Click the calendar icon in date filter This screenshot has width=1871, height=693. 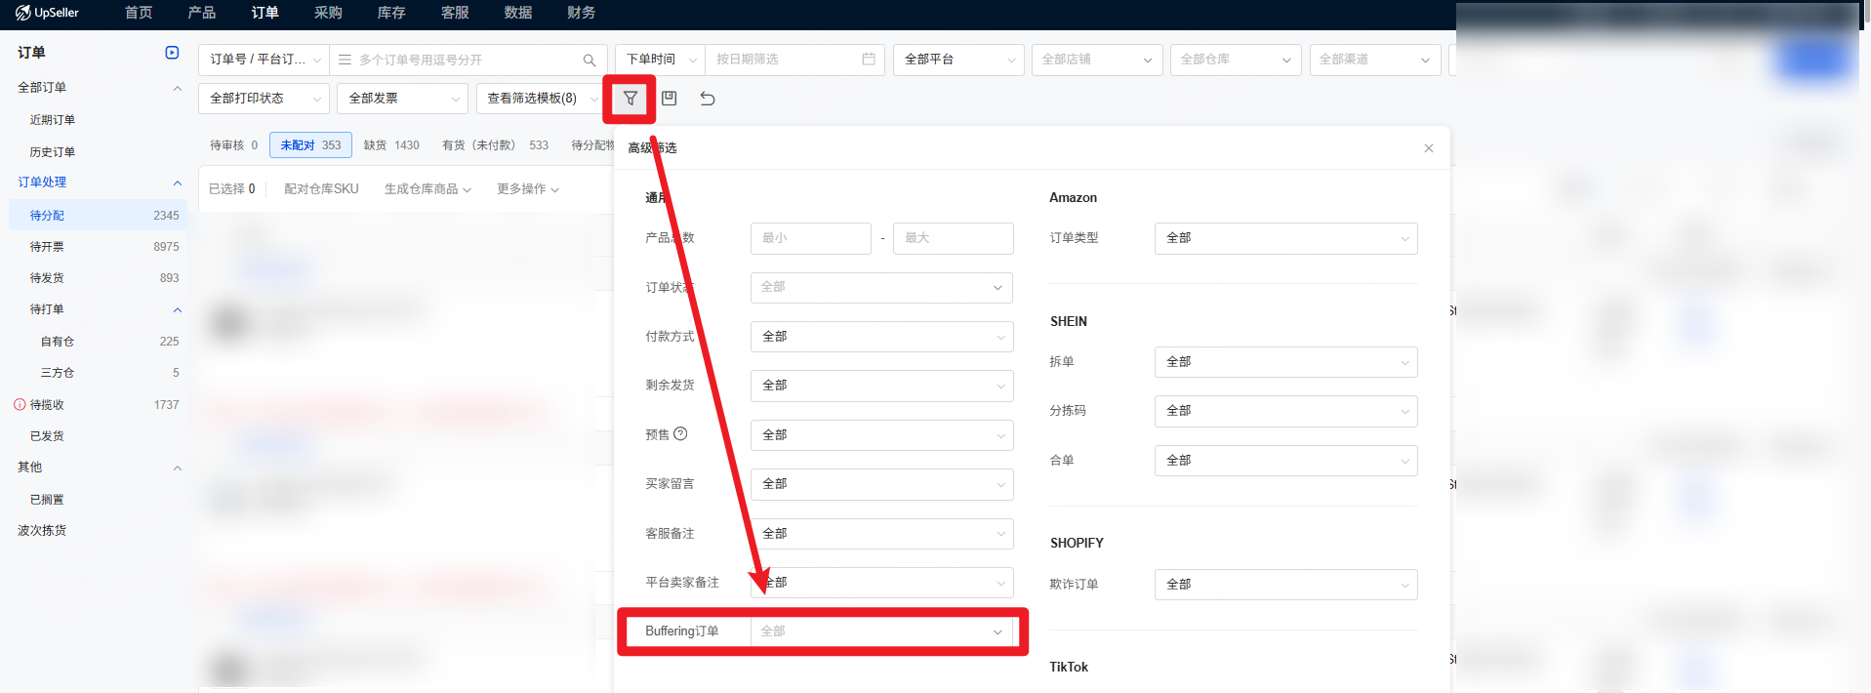tap(869, 60)
